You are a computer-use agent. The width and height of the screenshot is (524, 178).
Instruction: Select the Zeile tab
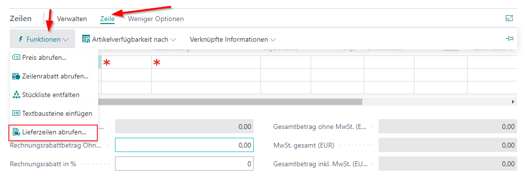point(107,19)
